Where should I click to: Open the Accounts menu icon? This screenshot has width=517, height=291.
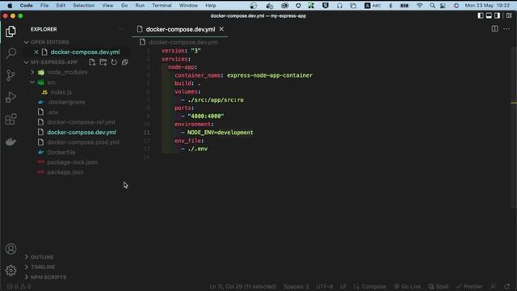(x=11, y=249)
